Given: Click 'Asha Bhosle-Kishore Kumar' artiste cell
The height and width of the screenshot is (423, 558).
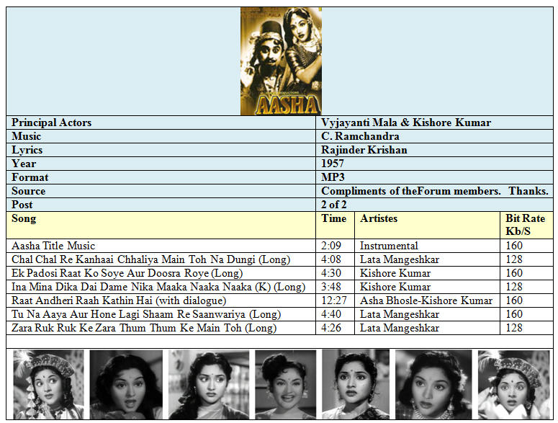Looking at the screenshot, I should (426, 300).
